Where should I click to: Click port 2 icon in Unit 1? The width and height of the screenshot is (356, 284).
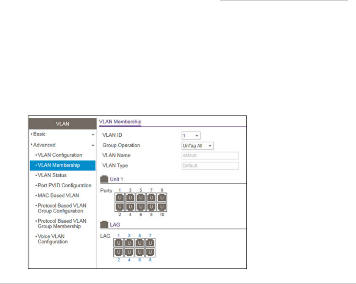120,207
